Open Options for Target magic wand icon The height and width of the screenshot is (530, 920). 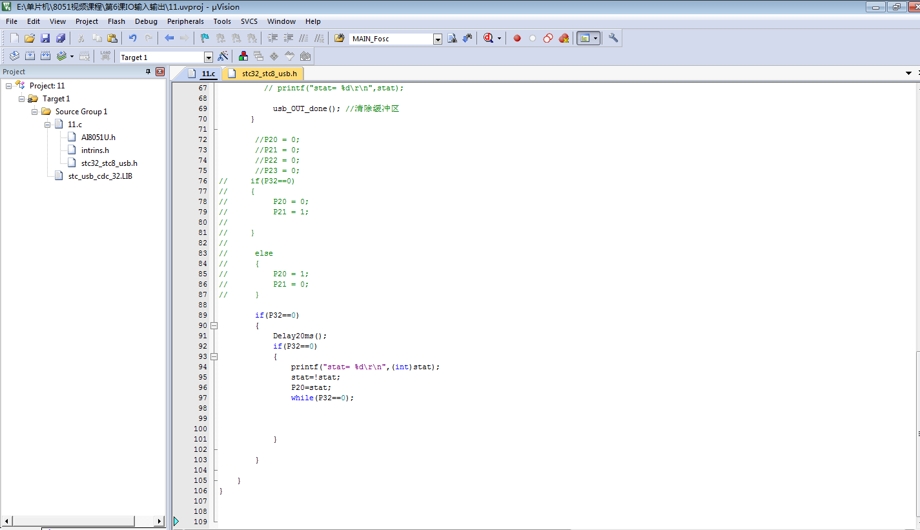pos(223,56)
